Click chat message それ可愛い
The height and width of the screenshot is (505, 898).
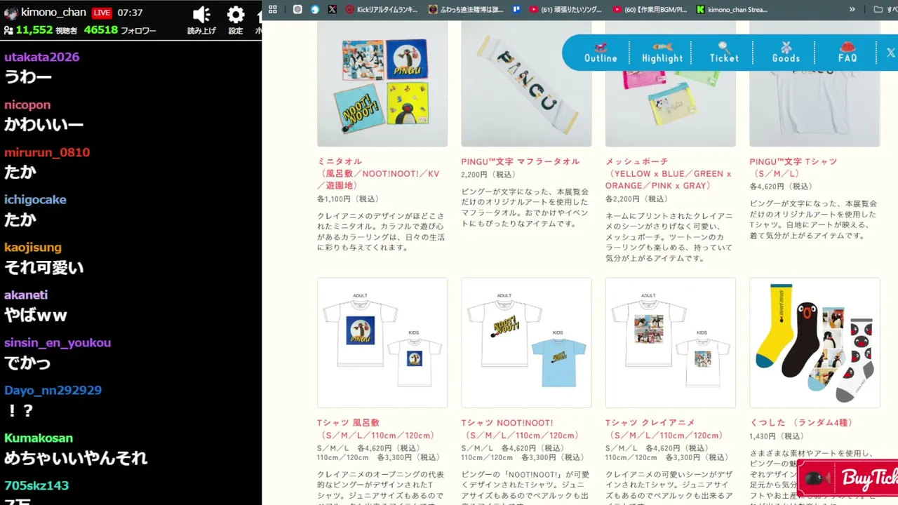tap(44, 267)
